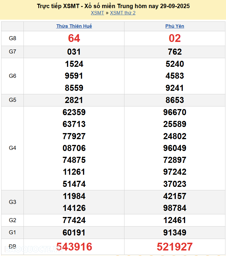Select the red G8 number 64
Screen dimensions: 226x256
tap(74, 38)
